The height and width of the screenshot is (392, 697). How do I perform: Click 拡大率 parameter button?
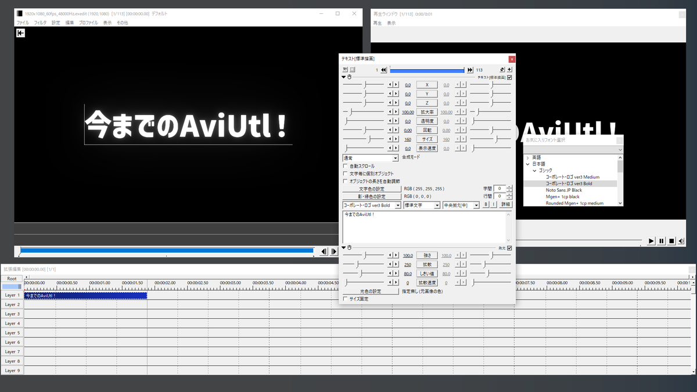click(427, 112)
